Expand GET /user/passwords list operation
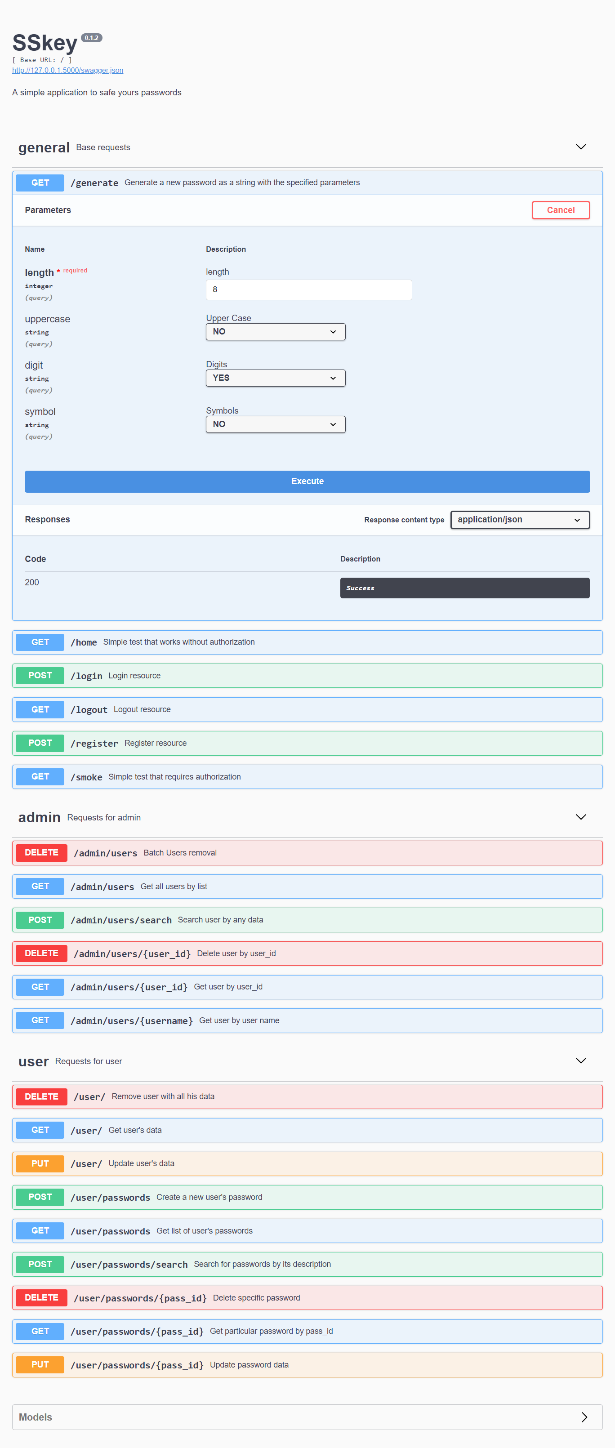 [307, 1230]
